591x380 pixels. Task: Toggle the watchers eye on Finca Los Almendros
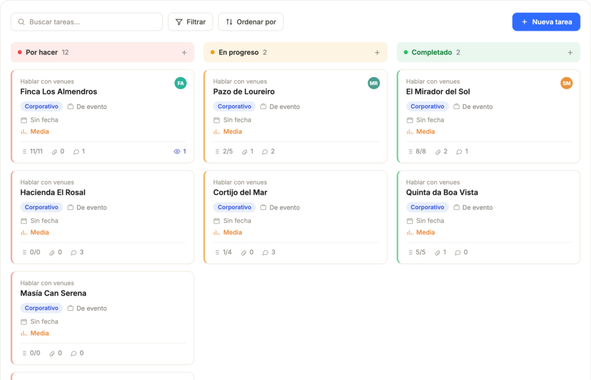[x=180, y=152]
